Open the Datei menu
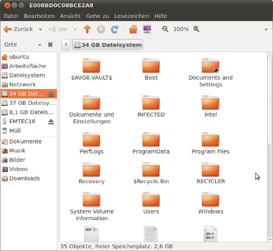The width and height of the screenshot is (273, 251). click(11, 16)
